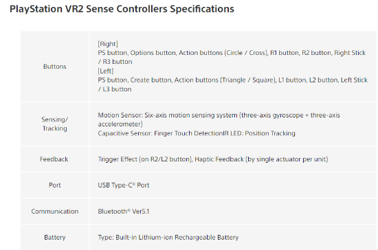Select the Communication row label
This screenshot has height=250, width=378.
(55, 212)
